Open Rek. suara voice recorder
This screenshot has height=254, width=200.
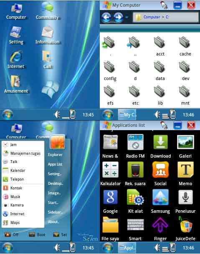[135, 174]
